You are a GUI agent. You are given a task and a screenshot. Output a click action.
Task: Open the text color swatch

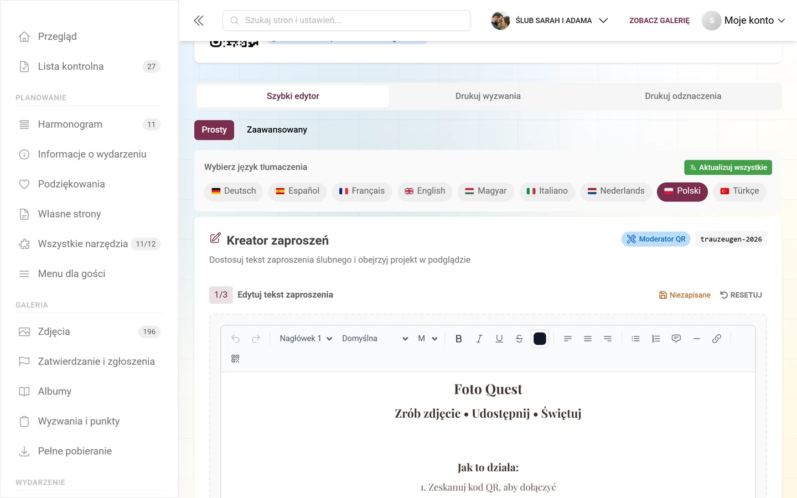pos(540,339)
